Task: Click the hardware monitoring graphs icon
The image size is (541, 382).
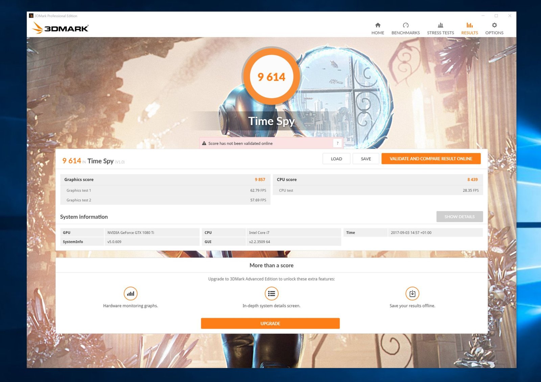Action: click(131, 294)
